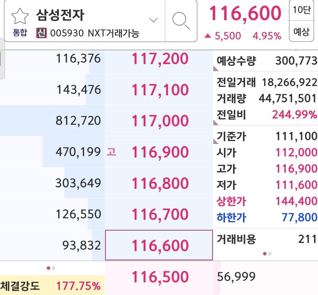Click the 상한가 upper limit price 144,400

pos(297,201)
